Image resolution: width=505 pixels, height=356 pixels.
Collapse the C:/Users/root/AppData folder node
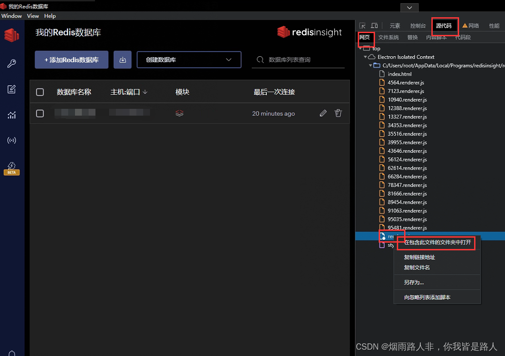pos(370,65)
